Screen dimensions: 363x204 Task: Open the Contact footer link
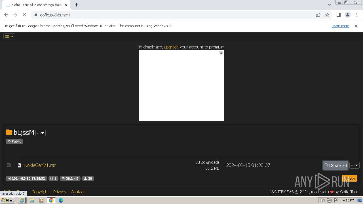click(x=78, y=192)
